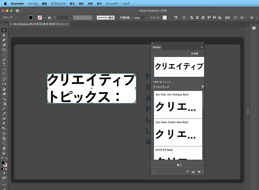This screenshot has height=190, width=259.
Task: Select the Zen Kaku Gothic New Bold match
Action: click(x=178, y=132)
